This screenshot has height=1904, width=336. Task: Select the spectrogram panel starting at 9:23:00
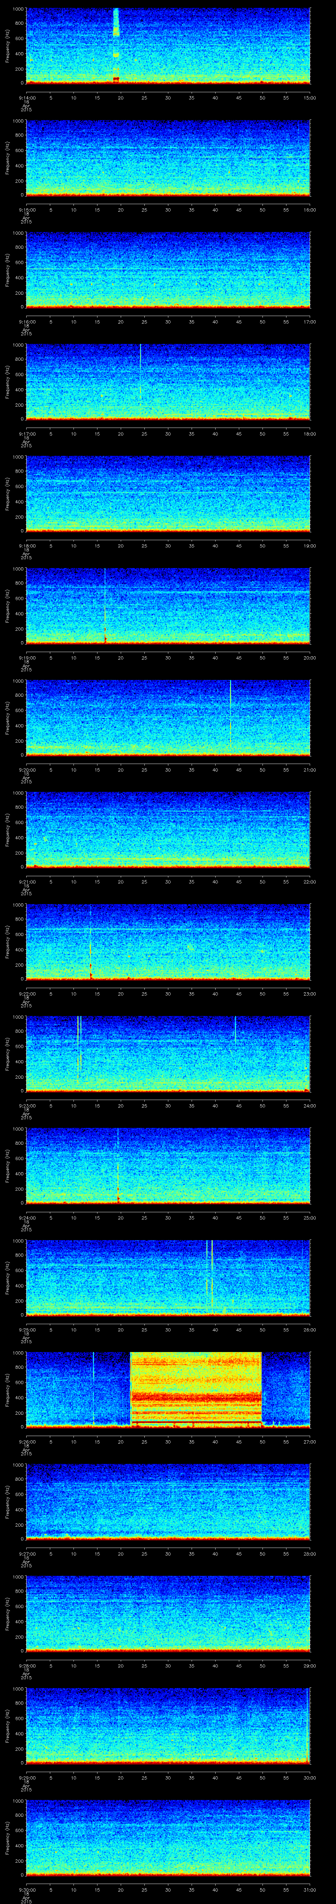point(168,1053)
